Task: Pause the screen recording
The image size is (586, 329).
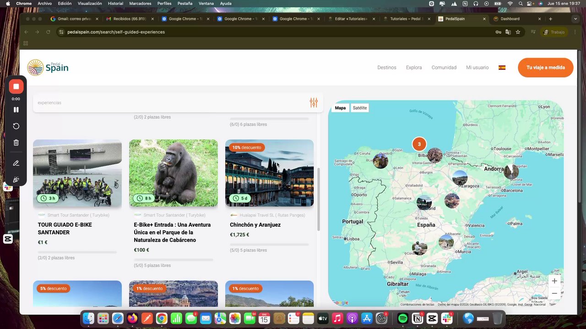Action: point(16,110)
